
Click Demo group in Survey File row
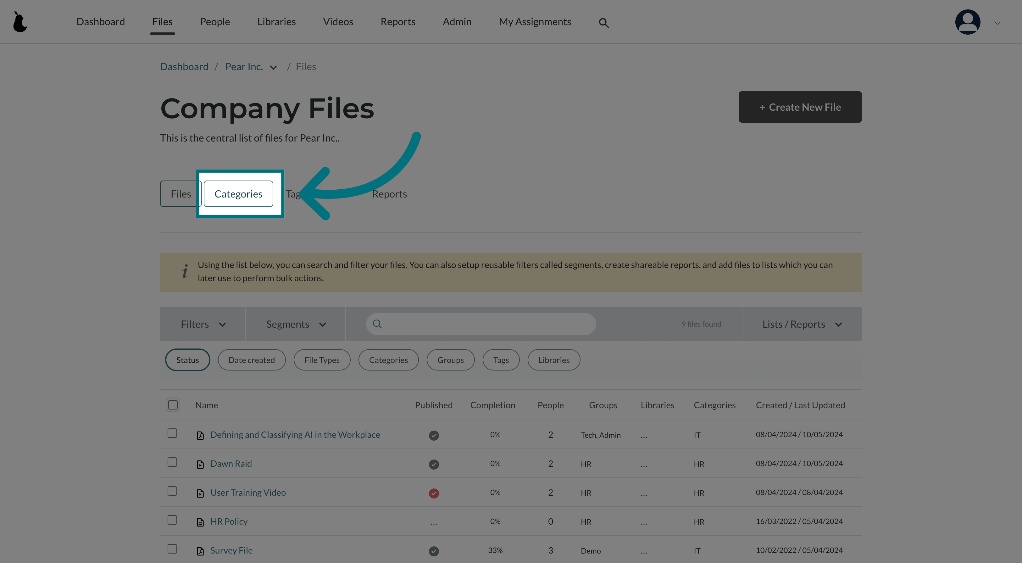[590, 551]
